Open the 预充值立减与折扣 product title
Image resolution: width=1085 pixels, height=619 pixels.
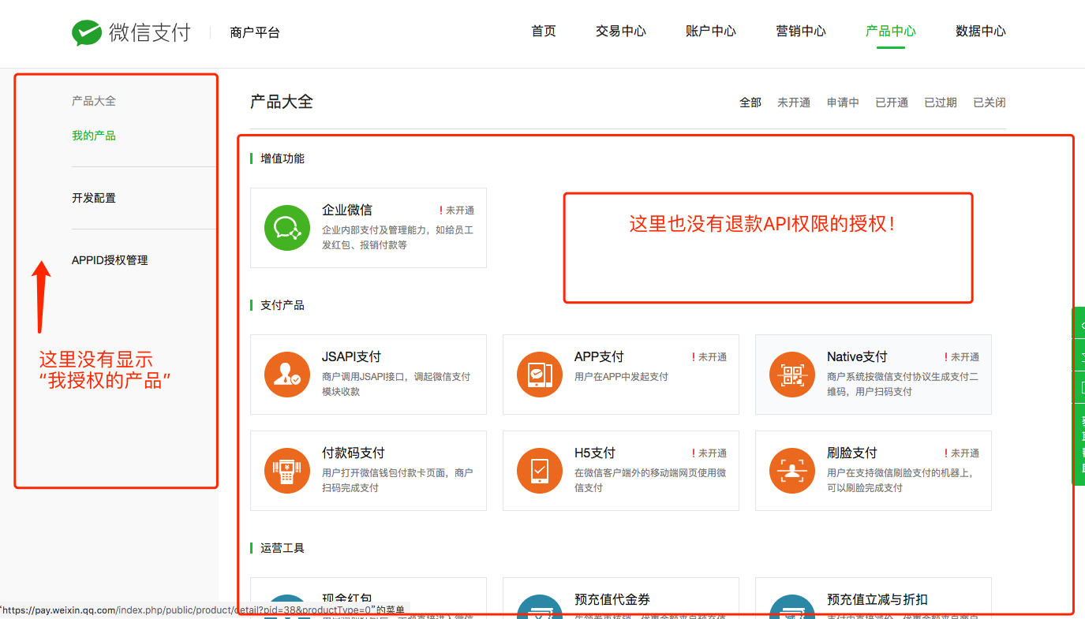point(877,599)
